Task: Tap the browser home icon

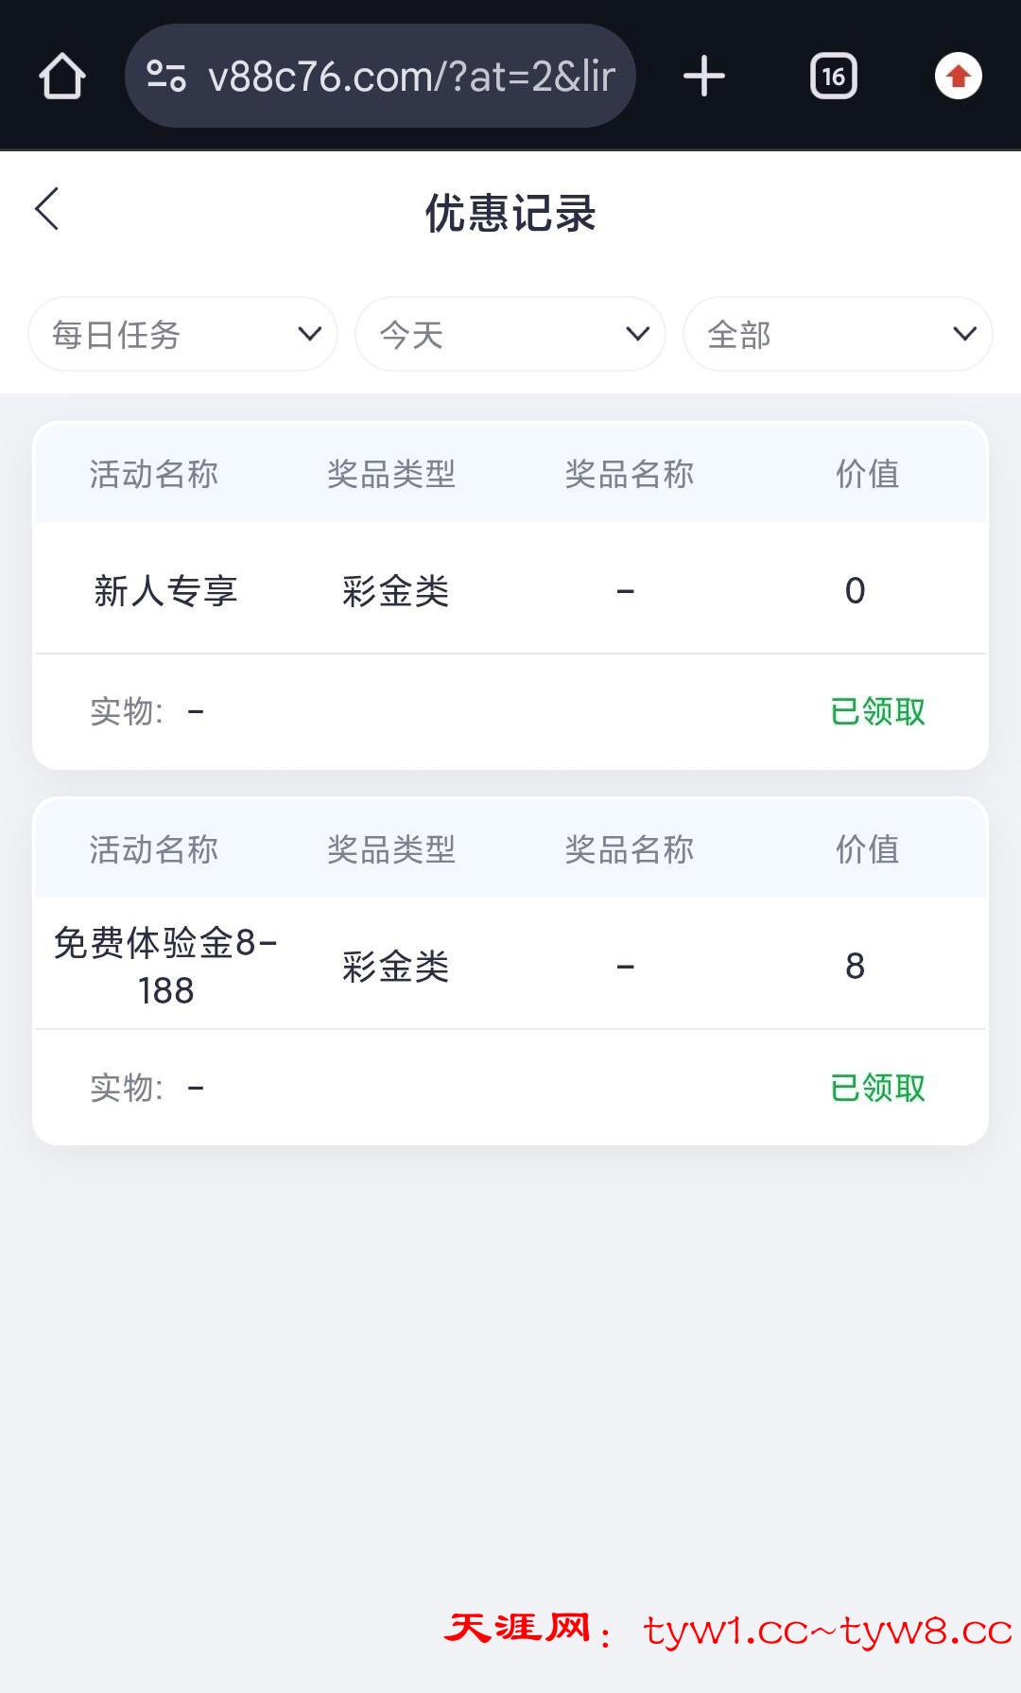Action: coord(62,77)
